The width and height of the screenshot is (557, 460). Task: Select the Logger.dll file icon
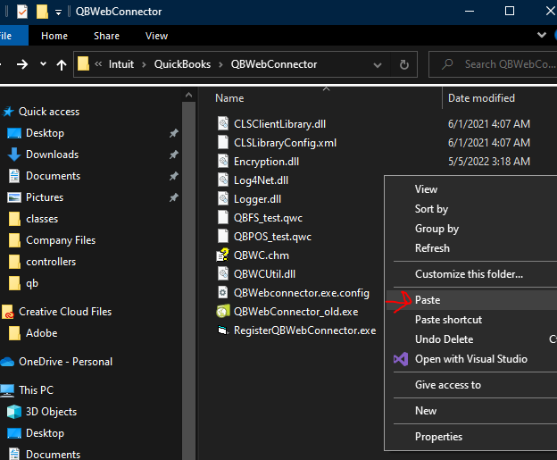[223, 198]
